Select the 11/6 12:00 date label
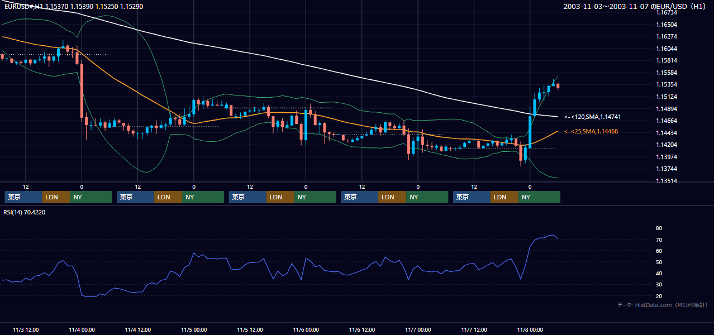 tap(362, 329)
